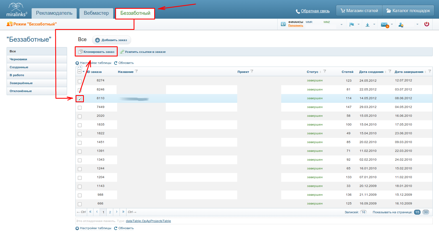This screenshot has height=233, width=439.
Task: Click the refresh icon below the table
Action: (x=116, y=228)
